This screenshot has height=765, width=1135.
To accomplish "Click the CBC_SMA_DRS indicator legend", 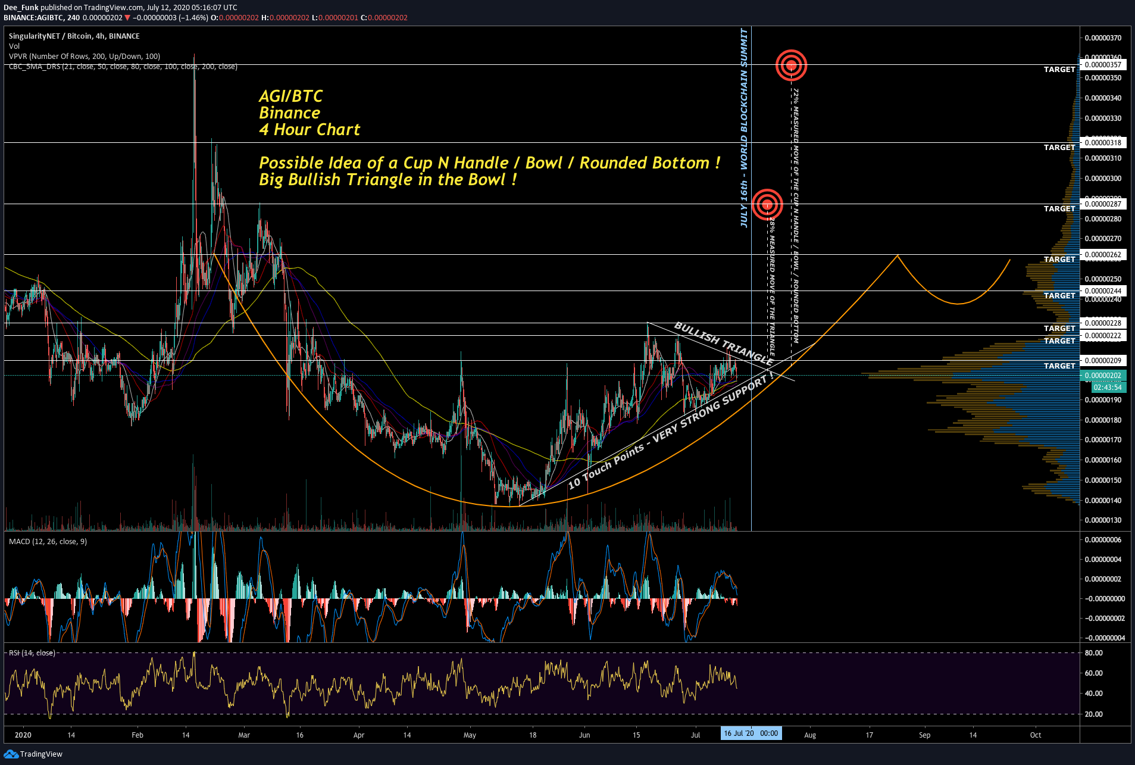I will pyautogui.click(x=123, y=67).
